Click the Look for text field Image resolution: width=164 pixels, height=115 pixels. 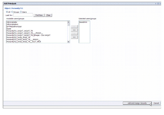pyautogui.click(x=23, y=15)
